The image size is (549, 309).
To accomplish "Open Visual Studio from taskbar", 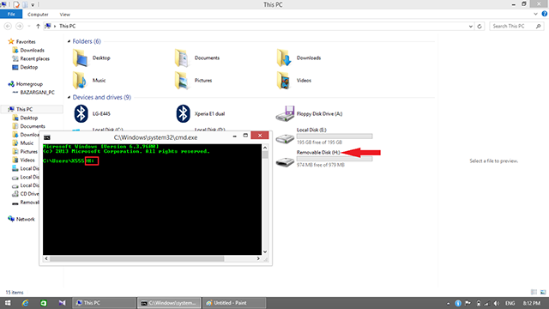I will click(x=62, y=303).
